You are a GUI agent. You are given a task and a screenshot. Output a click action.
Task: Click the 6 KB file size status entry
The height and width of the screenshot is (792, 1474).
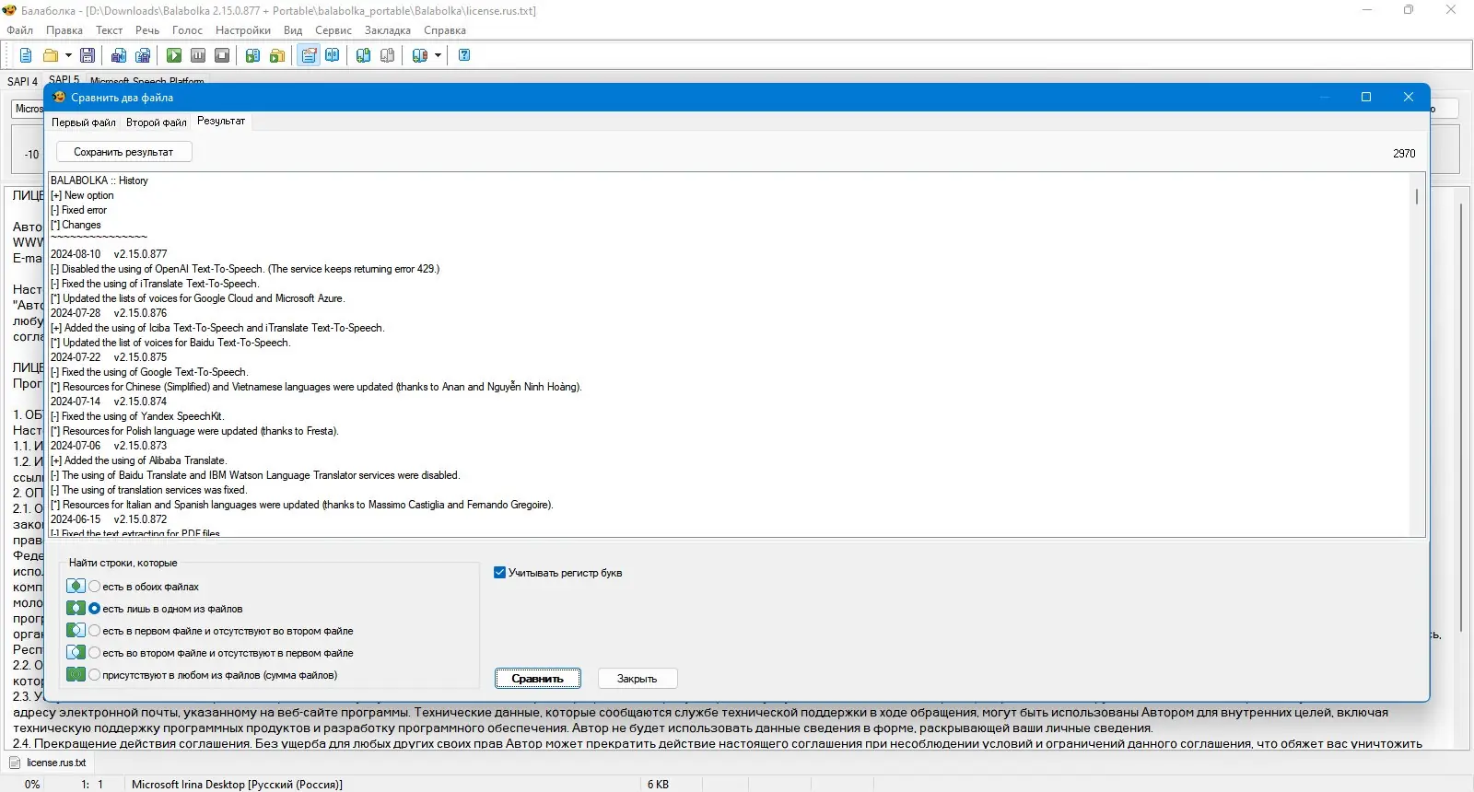pos(658,785)
